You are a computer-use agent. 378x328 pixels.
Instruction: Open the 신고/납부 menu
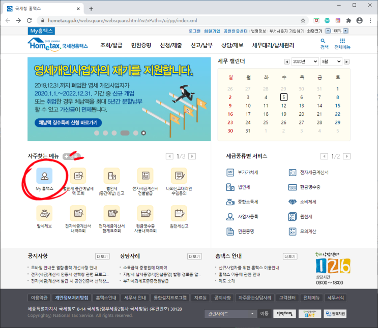(201, 45)
